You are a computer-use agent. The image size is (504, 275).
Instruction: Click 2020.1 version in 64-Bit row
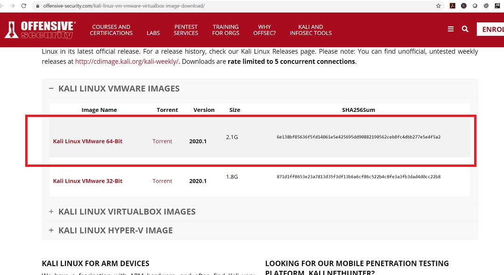coord(198,141)
